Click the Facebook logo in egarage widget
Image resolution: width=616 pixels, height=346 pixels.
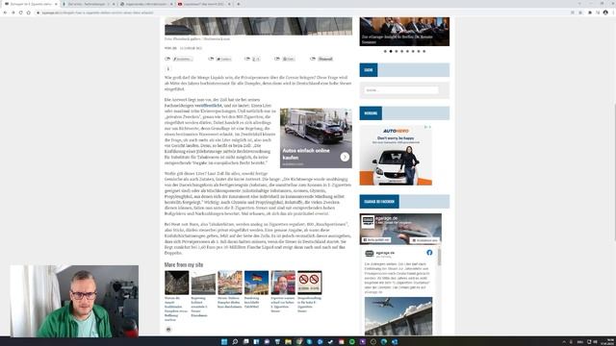tap(429, 253)
